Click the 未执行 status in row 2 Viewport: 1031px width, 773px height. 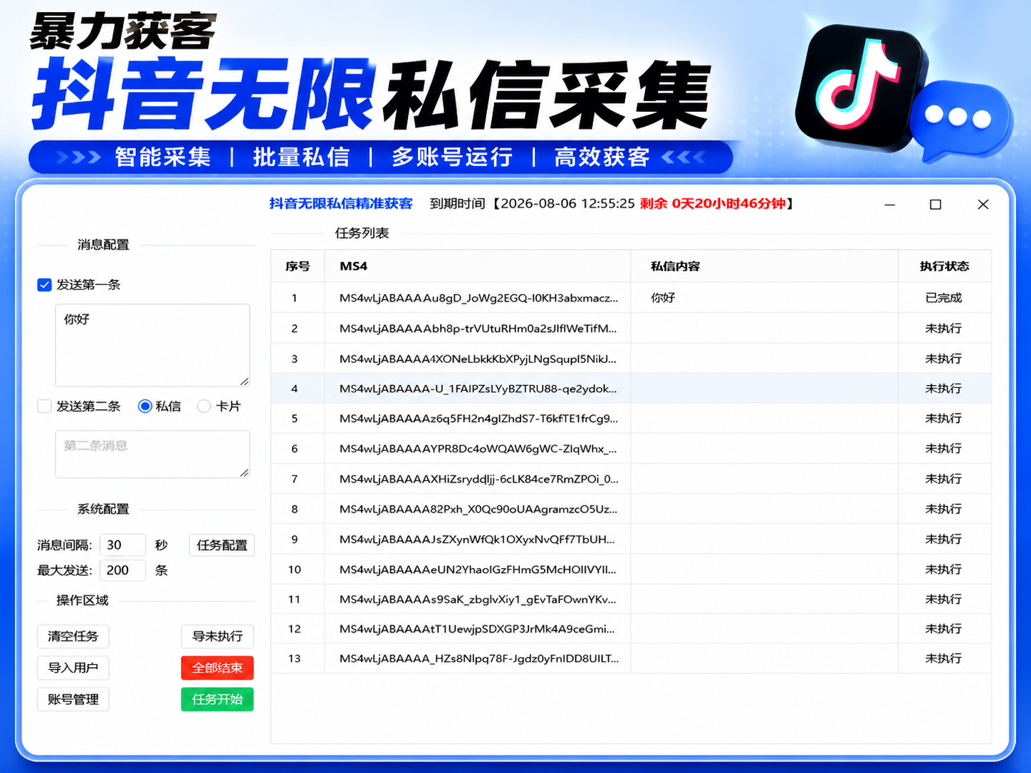tap(944, 328)
